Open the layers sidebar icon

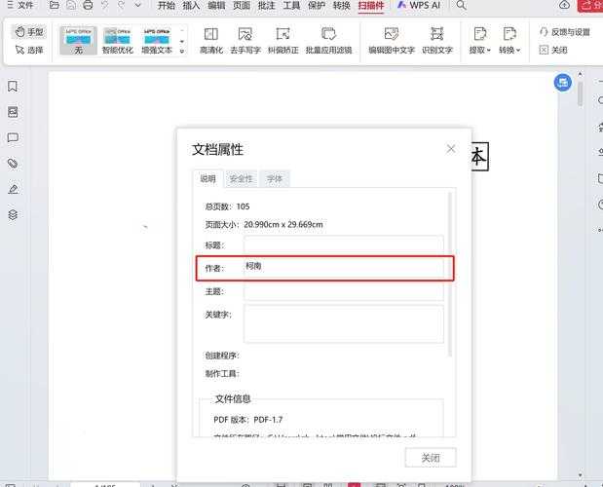pyautogui.click(x=13, y=215)
